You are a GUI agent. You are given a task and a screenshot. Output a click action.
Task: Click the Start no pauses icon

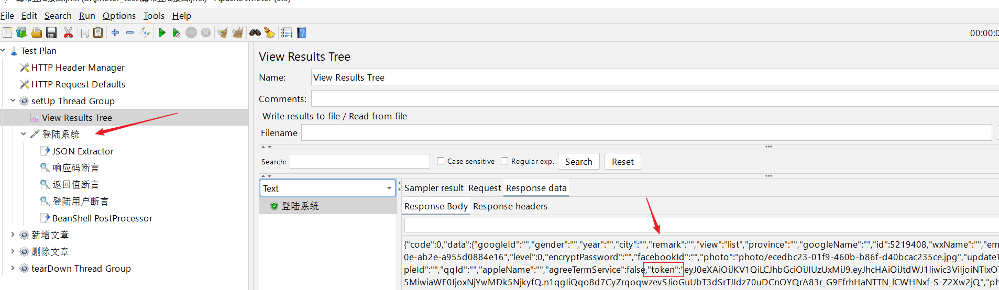[x=177, y=33]
